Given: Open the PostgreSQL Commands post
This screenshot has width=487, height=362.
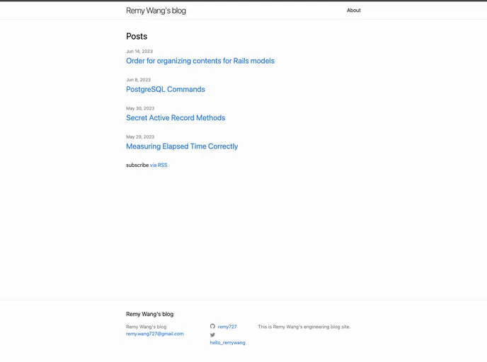Looking at the screenshot, I should coord(165,90).
